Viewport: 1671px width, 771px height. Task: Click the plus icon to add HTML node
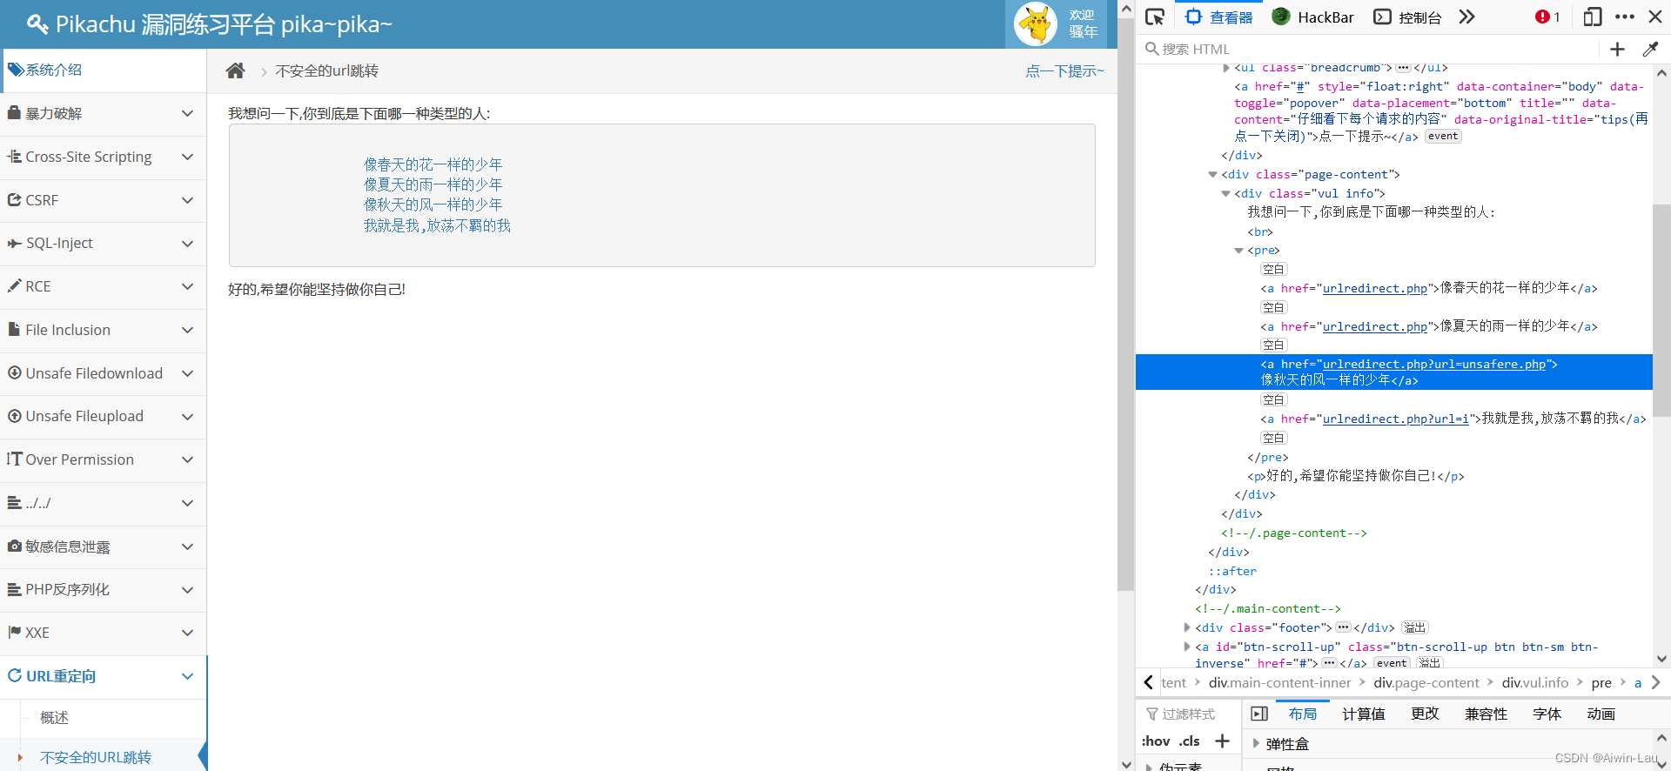(1617, 50)
